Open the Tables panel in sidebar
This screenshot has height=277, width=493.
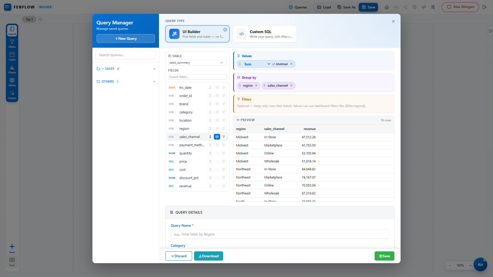click(12, 82)
